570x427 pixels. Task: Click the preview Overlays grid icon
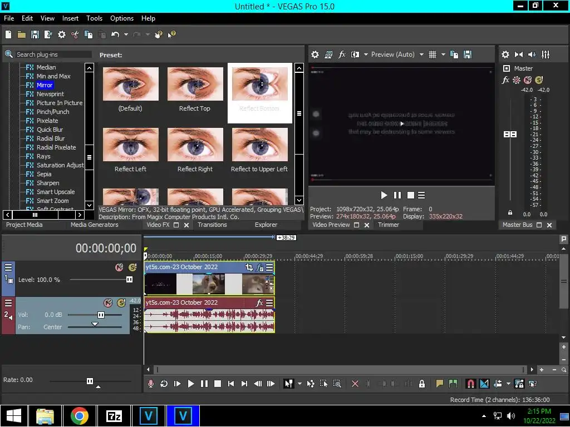click(x=432, y=54)
